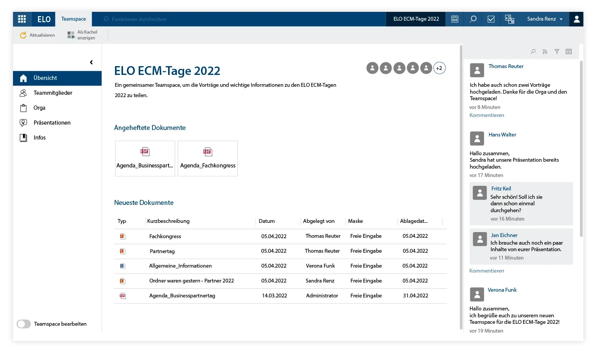
Task: Open the Orga section
Action: [57, 108]
